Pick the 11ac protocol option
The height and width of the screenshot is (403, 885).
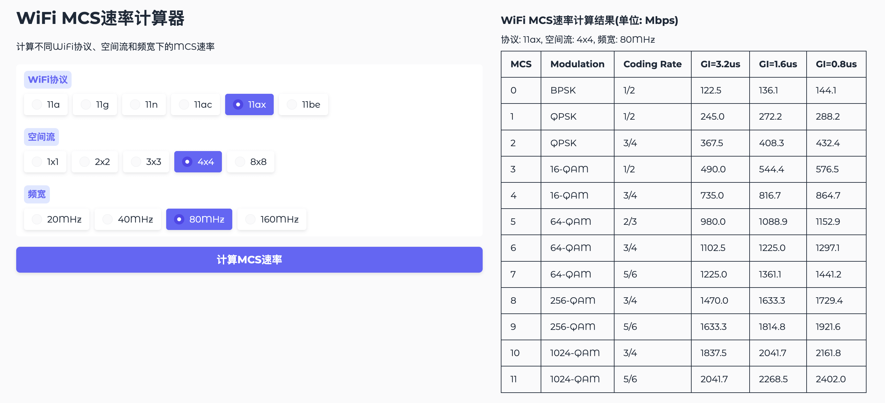(x=195, y=104)
